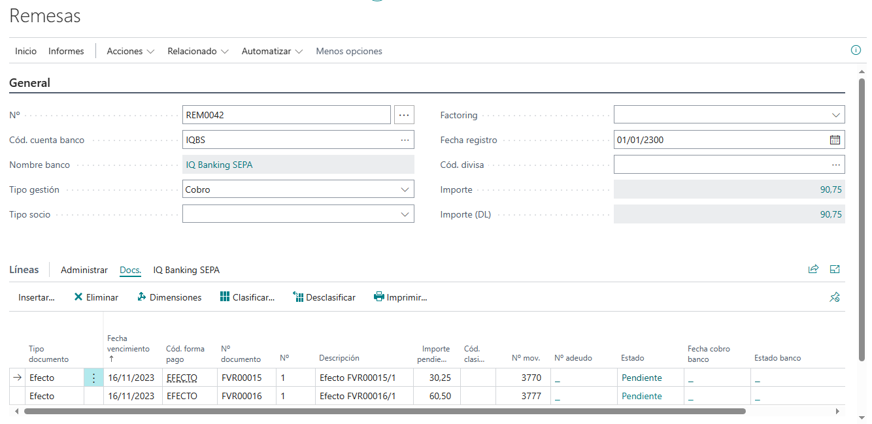Viewport: 872px width, 424px height.
Task: Open the Tipo socio dropdown
Action: 405,214
